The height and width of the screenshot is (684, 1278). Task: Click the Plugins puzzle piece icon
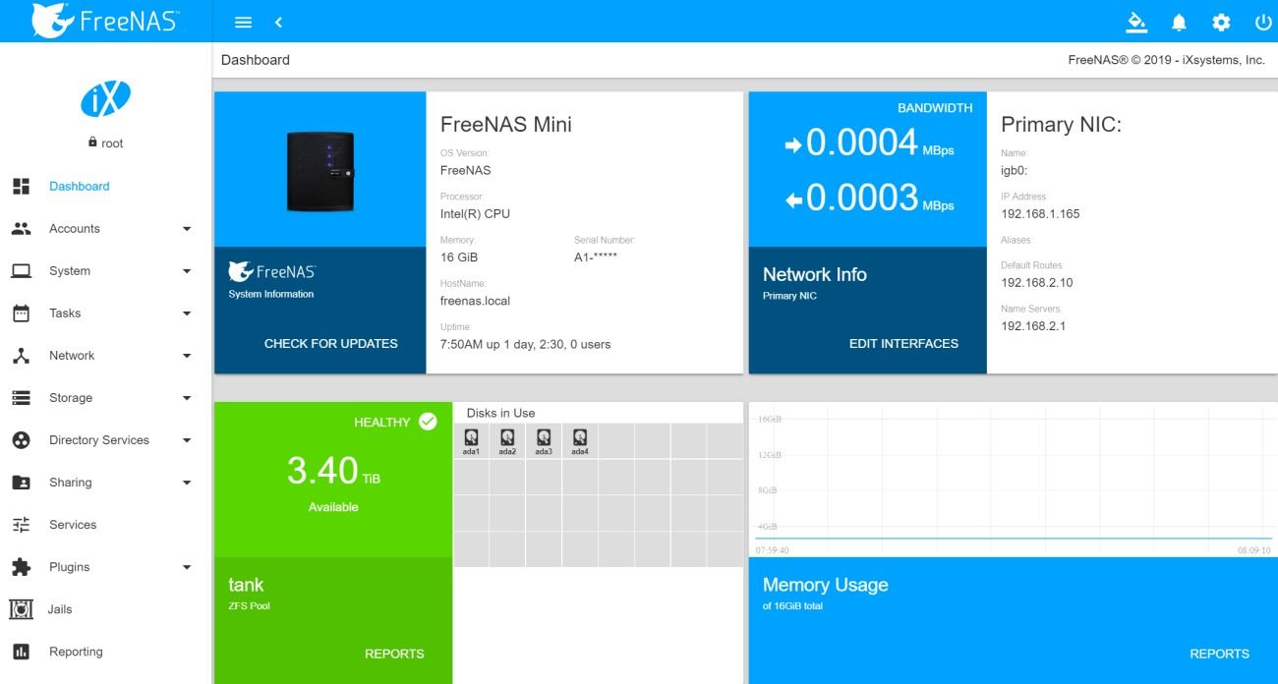coord(21,566)
